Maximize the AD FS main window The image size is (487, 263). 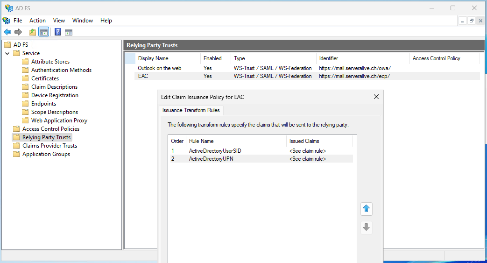pos(453,8)
